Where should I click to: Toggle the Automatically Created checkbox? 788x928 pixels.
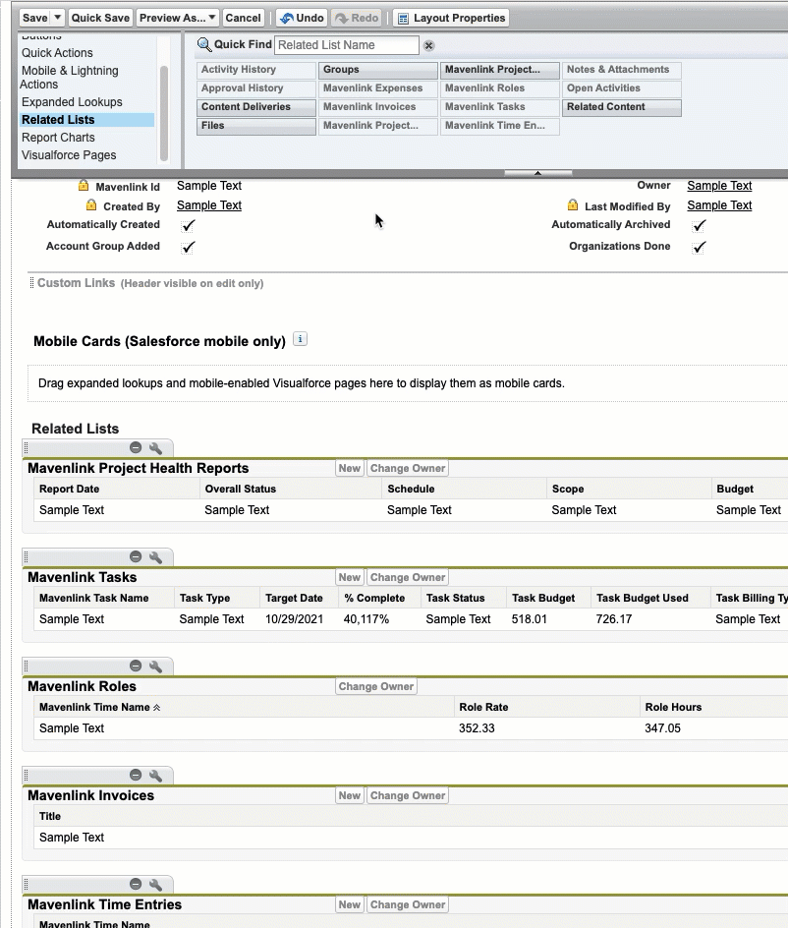click(x=188, y=225)
